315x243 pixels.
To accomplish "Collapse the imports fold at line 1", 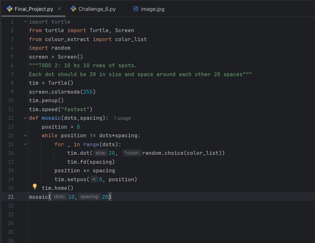I will pos(25,21).
